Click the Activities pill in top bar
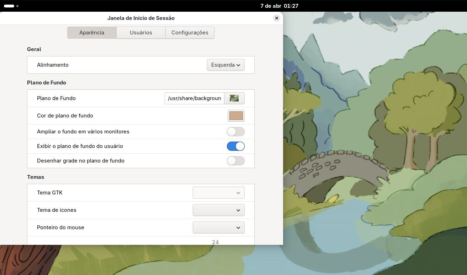467x275 pixels. tap(9, 6)
